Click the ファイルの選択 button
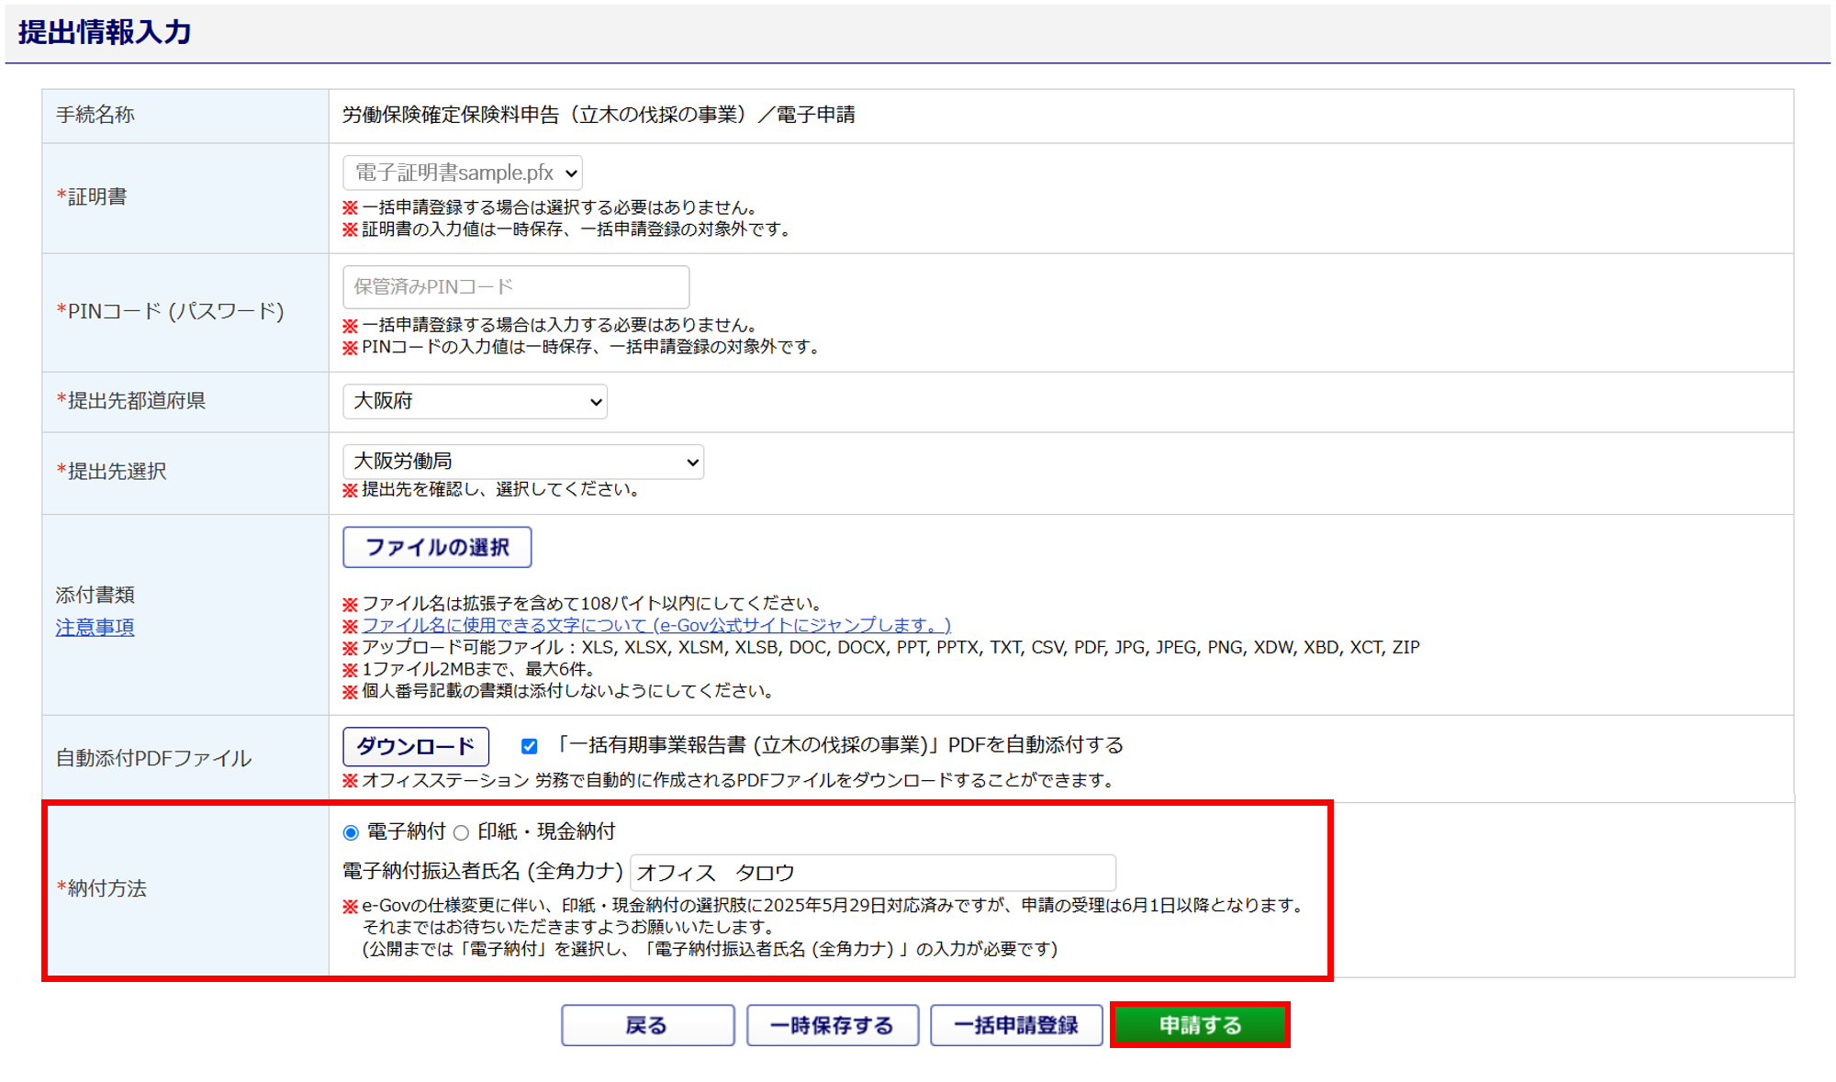Screen dimensions: 1836x1082 coord(437,547)
